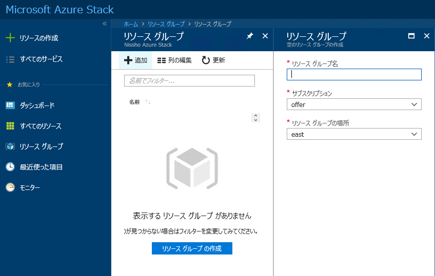Click the green grid icon for すべてのリソース

coord(10,126)
